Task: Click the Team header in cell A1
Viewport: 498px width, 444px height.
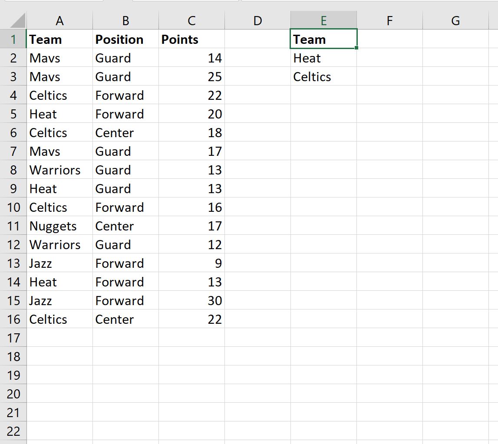Action: click(x=59, y=39)
